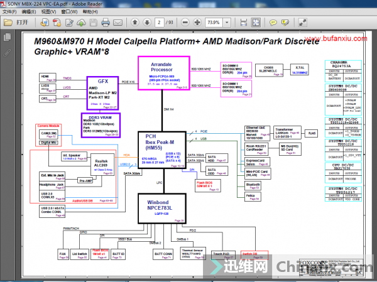Click the Ethernet GbE Marvell block
This screenshot has width=377, height=282.
pyautogui.click(x=257, y=133)
